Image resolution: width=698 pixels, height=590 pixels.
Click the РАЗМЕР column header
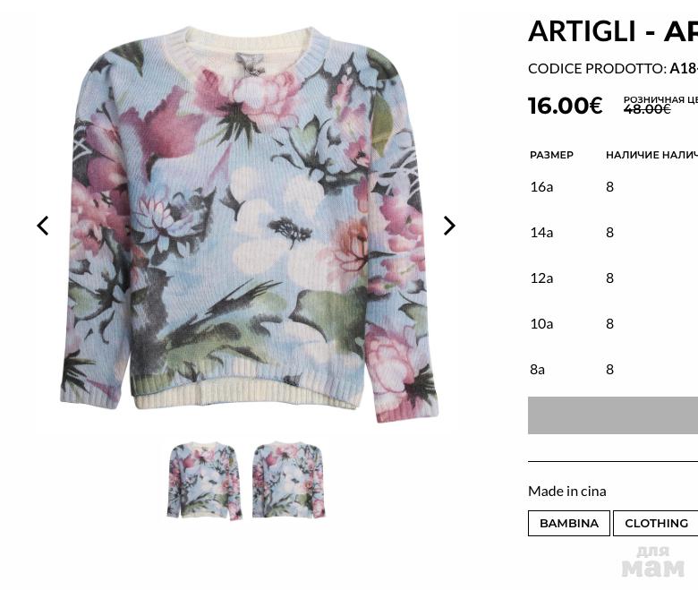pos(551,155)
